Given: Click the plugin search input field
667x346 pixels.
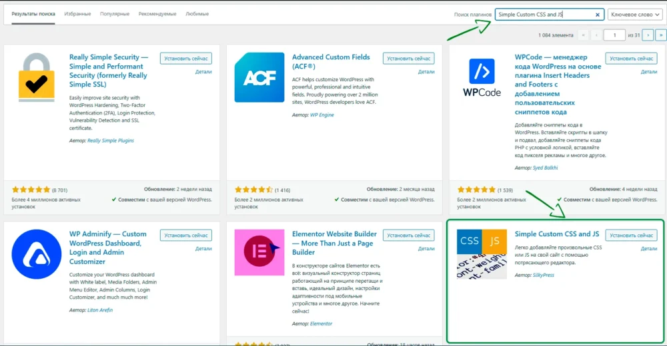Looking at the screenshot, I should 549,15.
